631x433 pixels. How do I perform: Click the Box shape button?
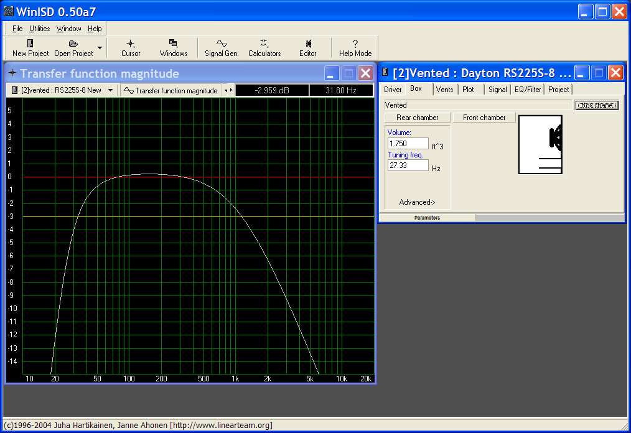pos(597,105)
